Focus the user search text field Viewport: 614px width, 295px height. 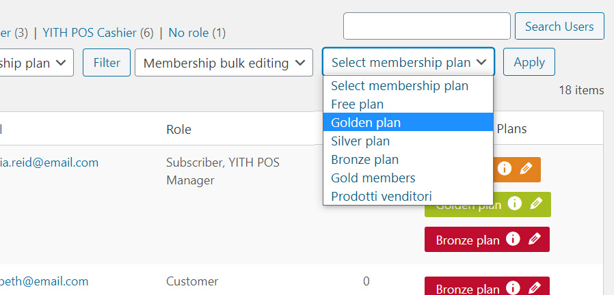coord(427,26)
